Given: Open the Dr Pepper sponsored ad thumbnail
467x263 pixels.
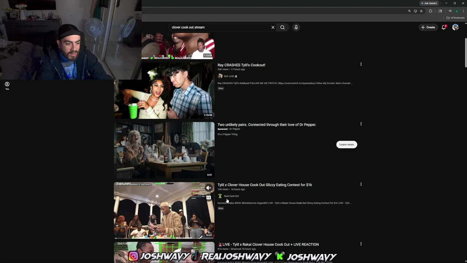Looking at the screenshot, I should click(x=164, y=150).
